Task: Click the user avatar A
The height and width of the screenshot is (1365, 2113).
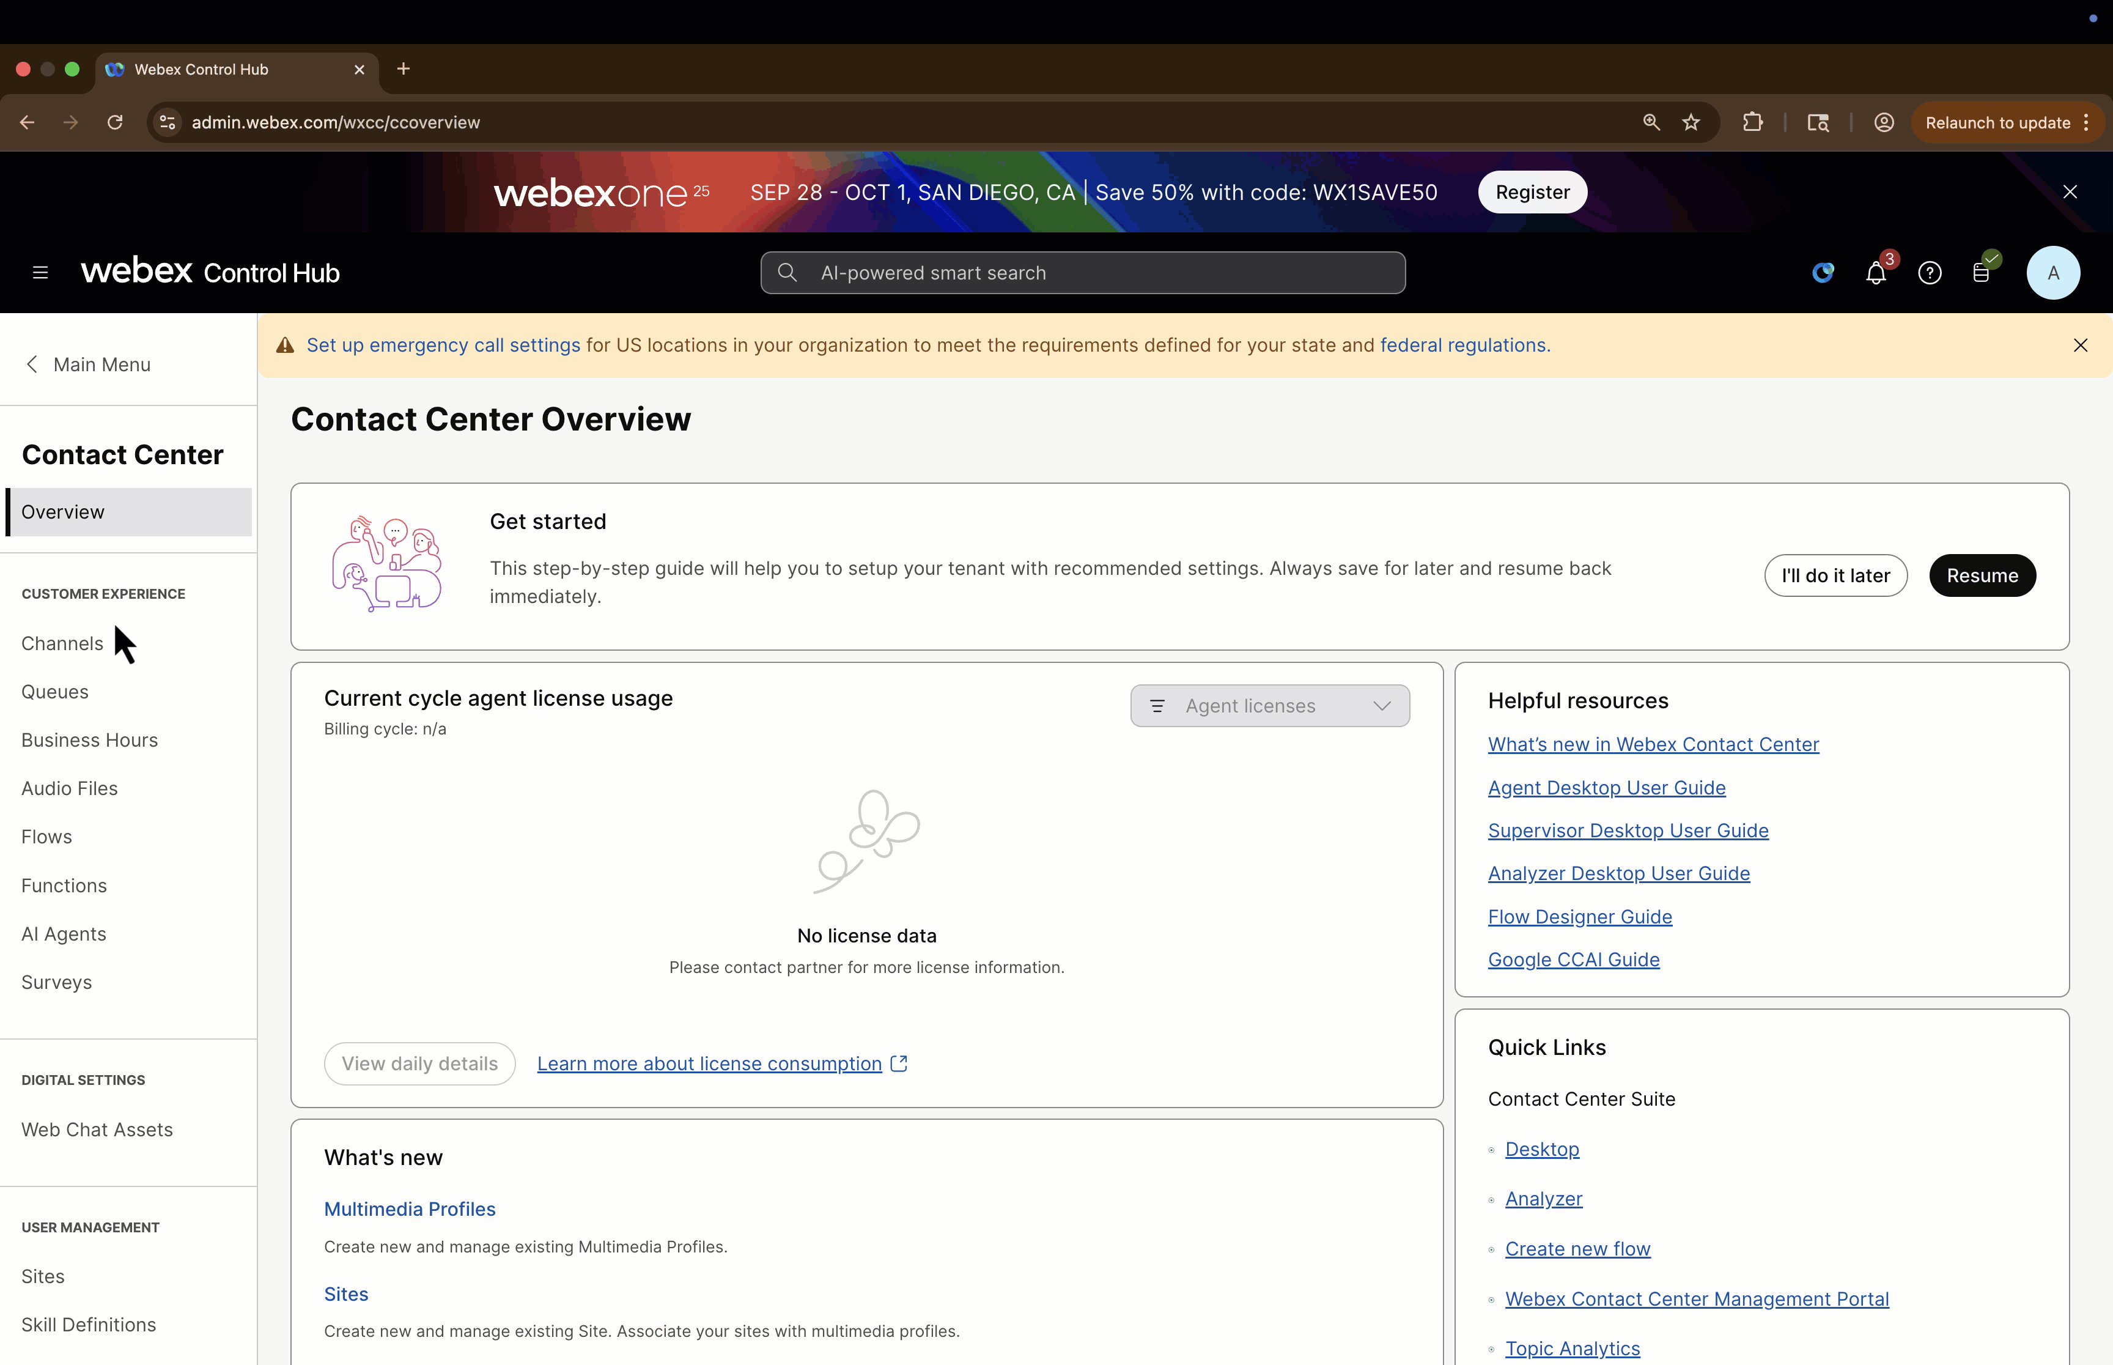Action: click(2052, 273)
